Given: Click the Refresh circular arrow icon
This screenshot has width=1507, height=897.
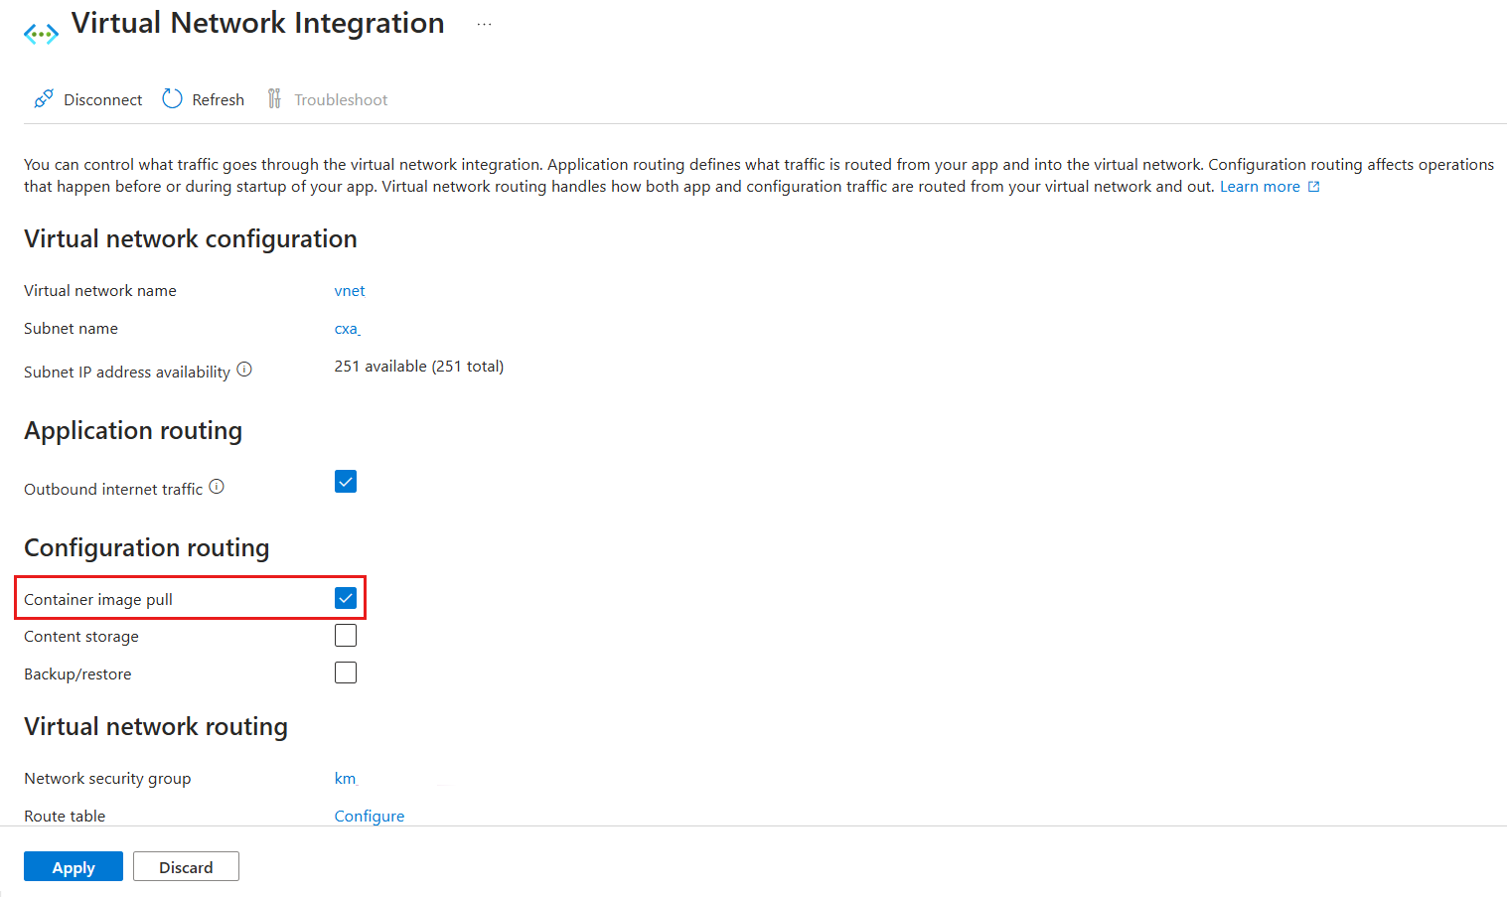Looking at the screenshot, I should pos(172,98).
